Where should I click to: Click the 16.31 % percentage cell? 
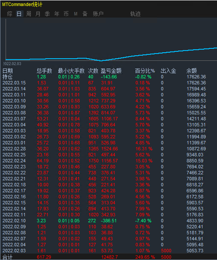point(144,149)
